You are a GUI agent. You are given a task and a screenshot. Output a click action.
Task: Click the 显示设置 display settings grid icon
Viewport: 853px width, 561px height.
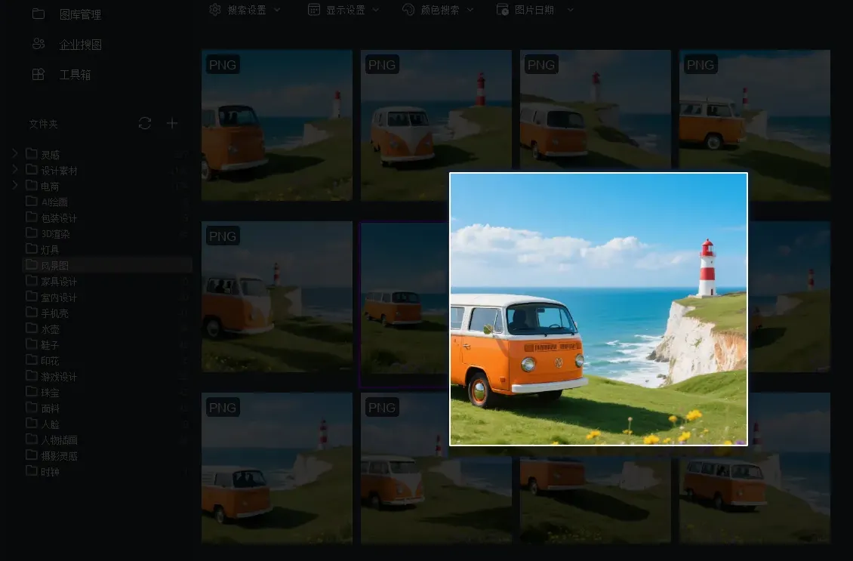(x=313, y=9)
